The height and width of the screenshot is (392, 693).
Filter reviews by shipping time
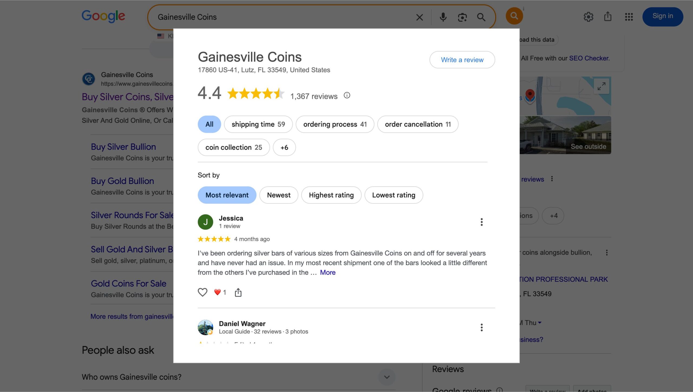point(258,124)
